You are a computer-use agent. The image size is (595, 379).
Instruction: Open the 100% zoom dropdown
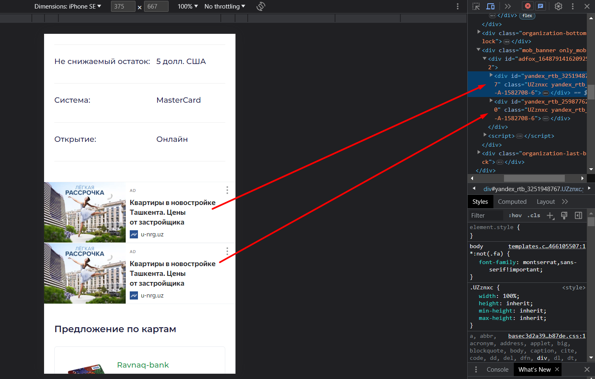pos(188,6)
